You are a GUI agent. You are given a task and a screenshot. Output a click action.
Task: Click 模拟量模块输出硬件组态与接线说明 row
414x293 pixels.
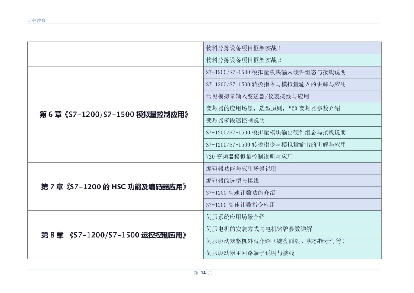(x=292, y=133)
